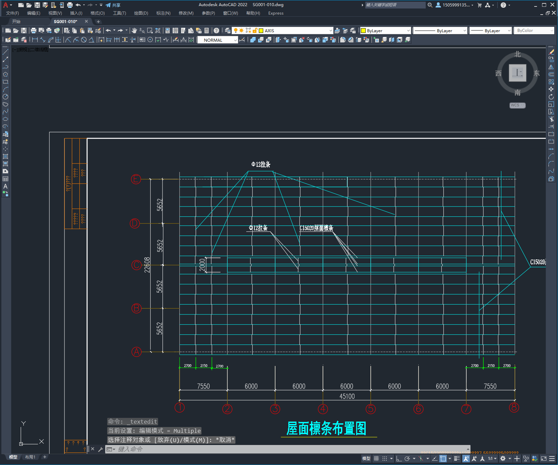Click the keyword search box
558x465 pixels.
click(x=395, y=5)
